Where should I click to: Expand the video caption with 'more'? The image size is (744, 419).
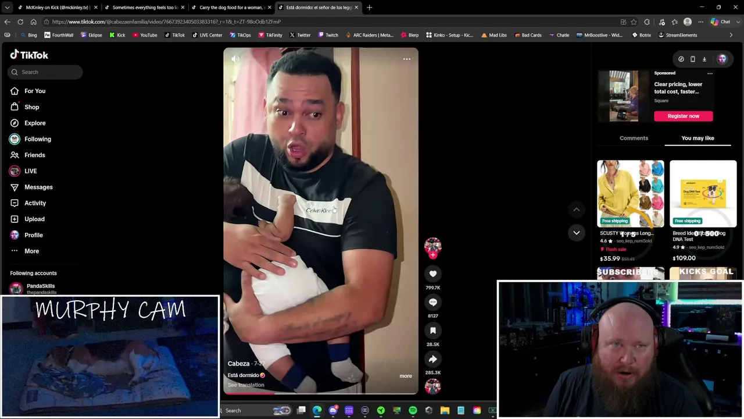[406, 376]
